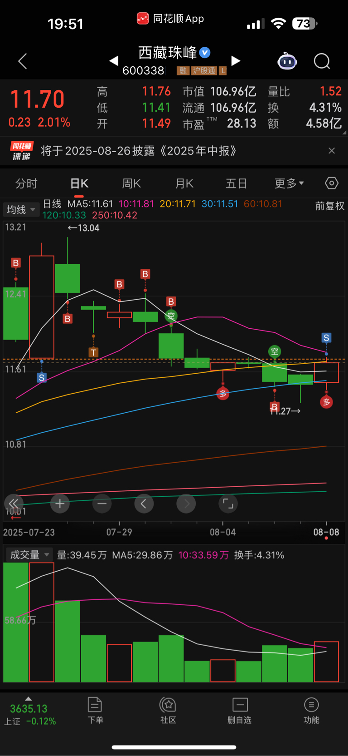Select the 日K tab
Screen dimensions: 348x756
tap(79, 183)
